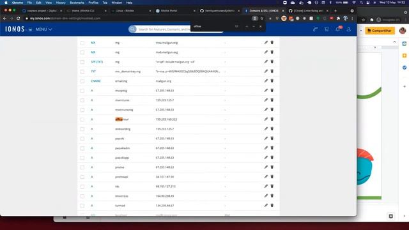Edit the onboarding A record

coord(266,129)
